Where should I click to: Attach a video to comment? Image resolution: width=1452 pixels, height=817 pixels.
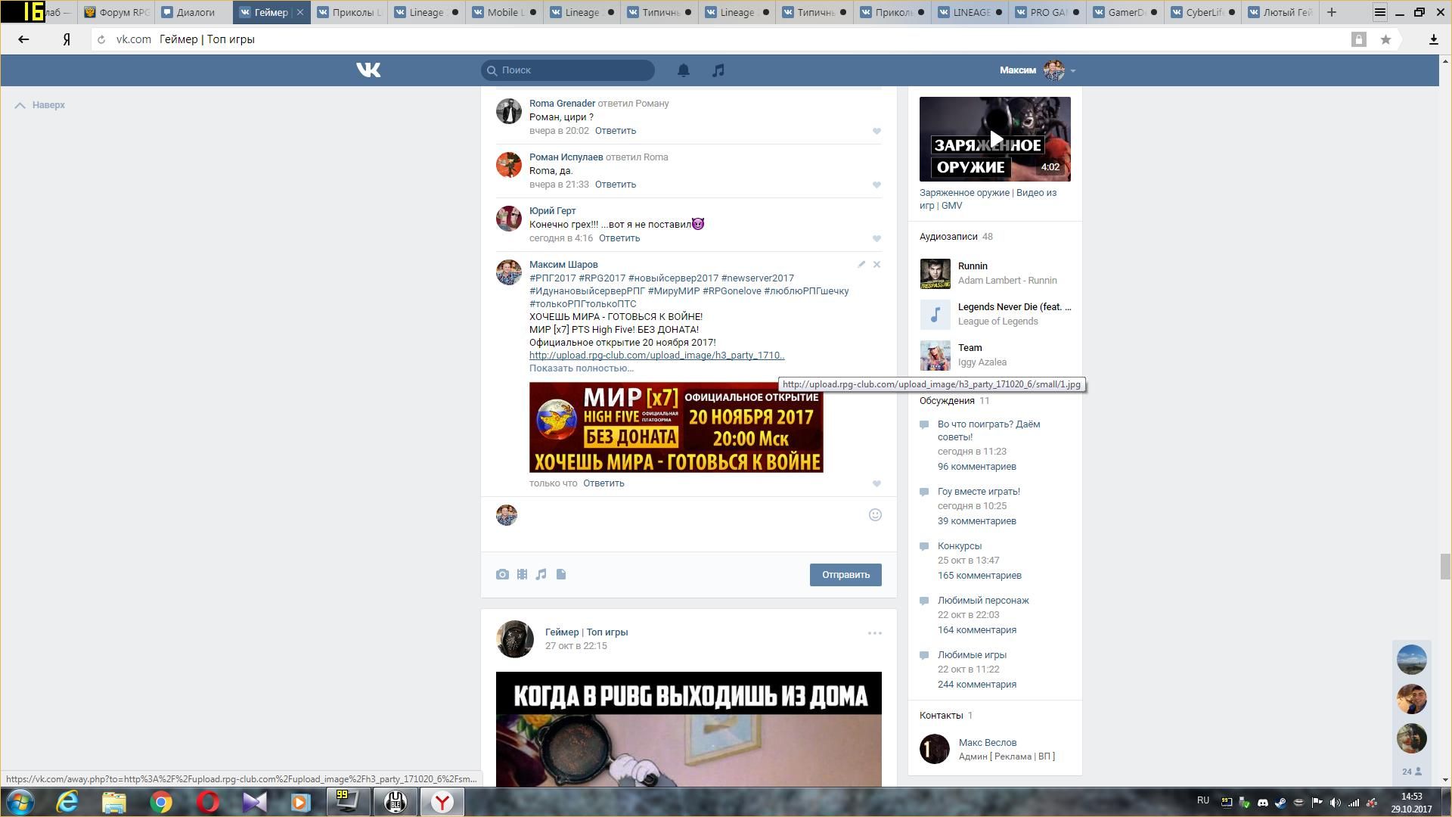(522, 575)
